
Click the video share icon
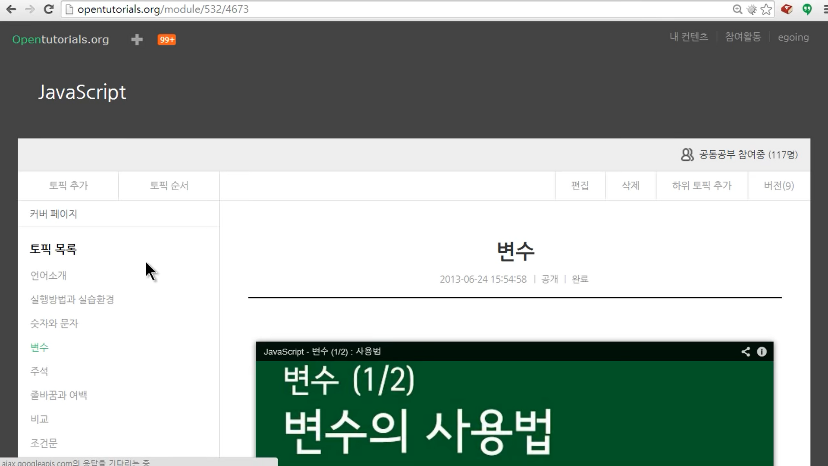tap(746, 352)
